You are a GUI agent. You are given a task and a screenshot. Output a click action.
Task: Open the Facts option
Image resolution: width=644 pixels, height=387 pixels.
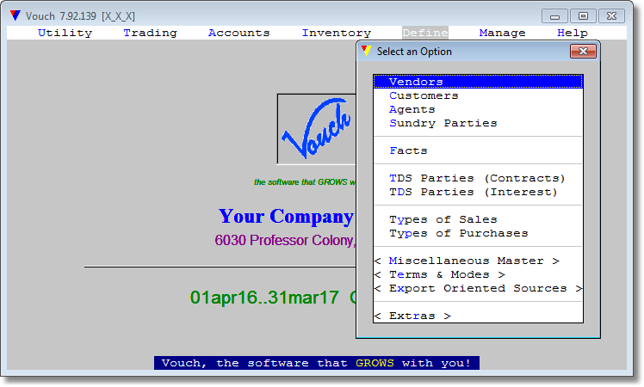coord(478,150)
